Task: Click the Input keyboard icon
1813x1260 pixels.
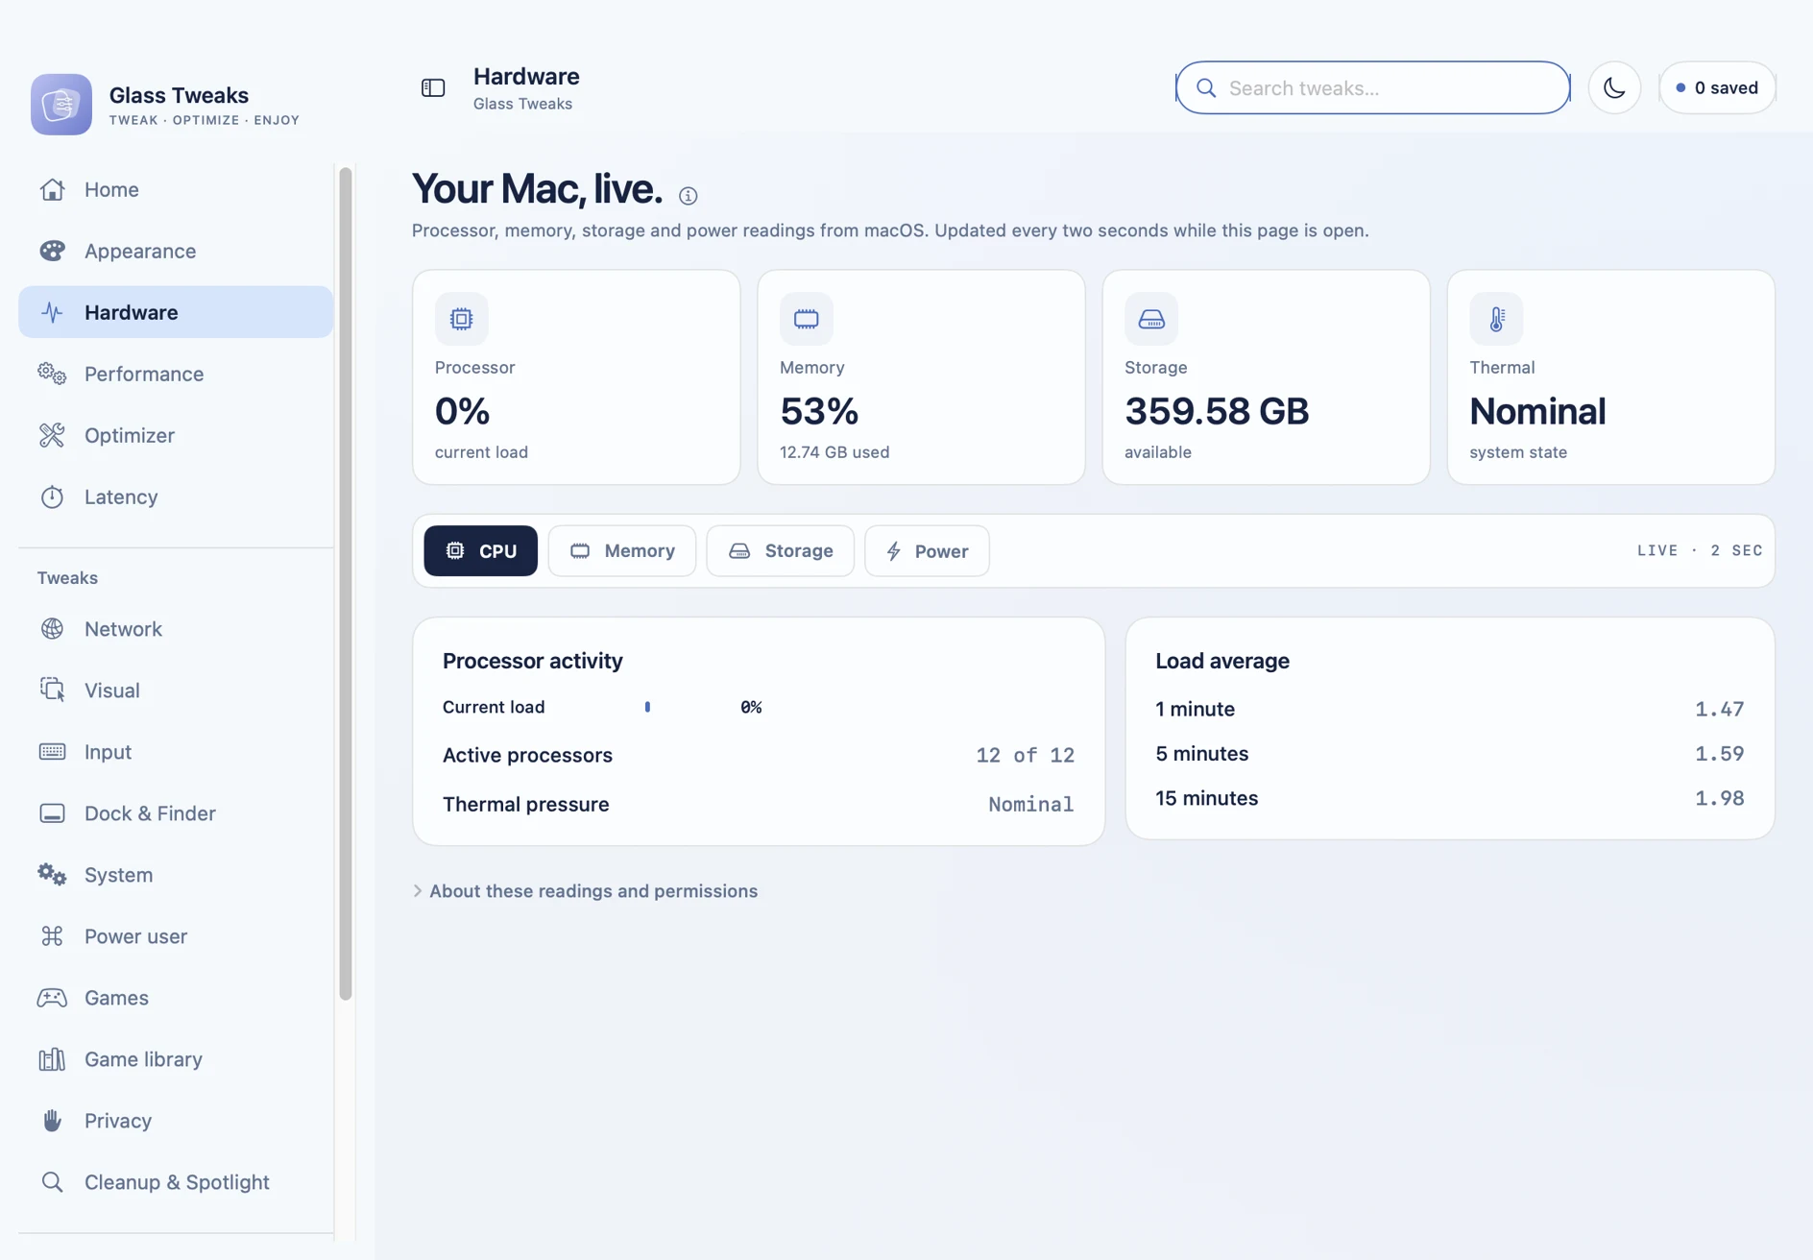Action: tap(52, 752)
